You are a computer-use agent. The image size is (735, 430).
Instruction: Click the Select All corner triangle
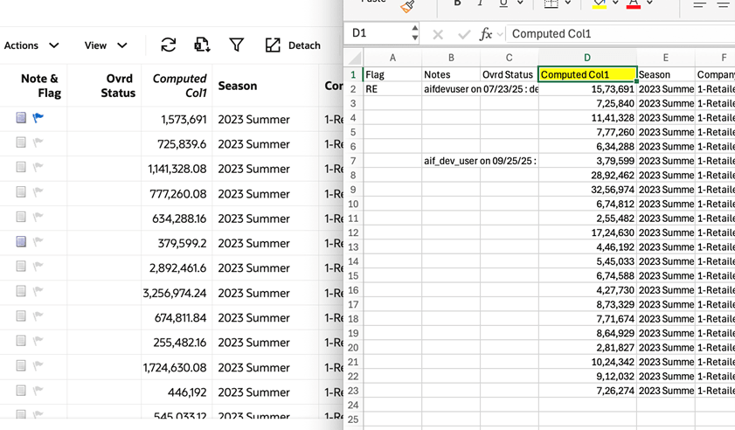pyautogui.click(x=355, y=58)
